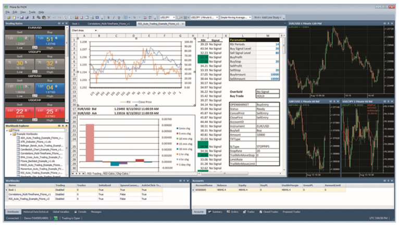The height and width of the screenshot is (225, 399).
Task: Click the Delete X toolbar icon
Action: [x=49, y=18]
